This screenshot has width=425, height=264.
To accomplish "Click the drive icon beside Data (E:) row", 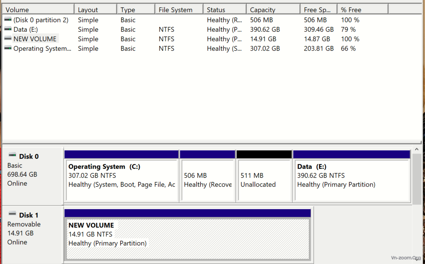I will [8, 29].
